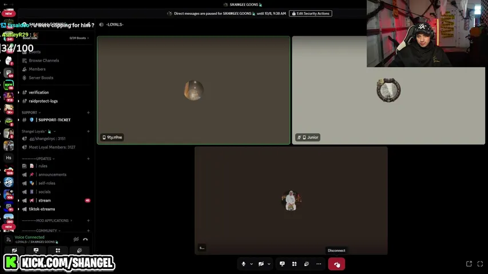
Task: Open the green KICK server icon
Action: click(9, 85)
